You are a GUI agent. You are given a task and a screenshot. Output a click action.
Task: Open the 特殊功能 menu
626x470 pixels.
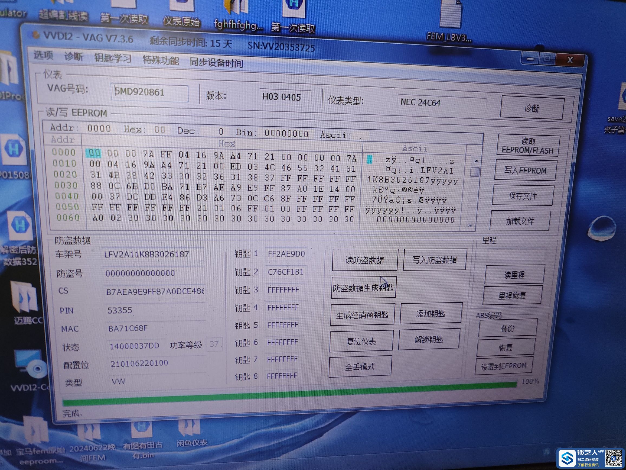[x=161, y=60]
